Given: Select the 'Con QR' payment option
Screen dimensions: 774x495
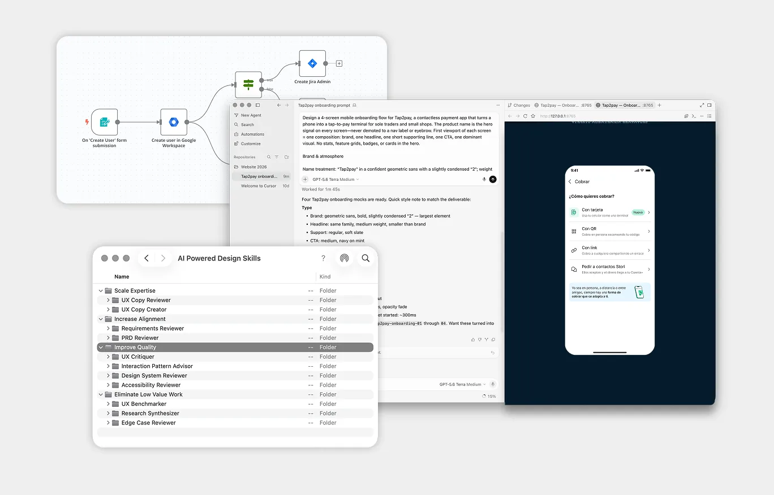Looking at the screenshot, I should (x=610, y=231).
